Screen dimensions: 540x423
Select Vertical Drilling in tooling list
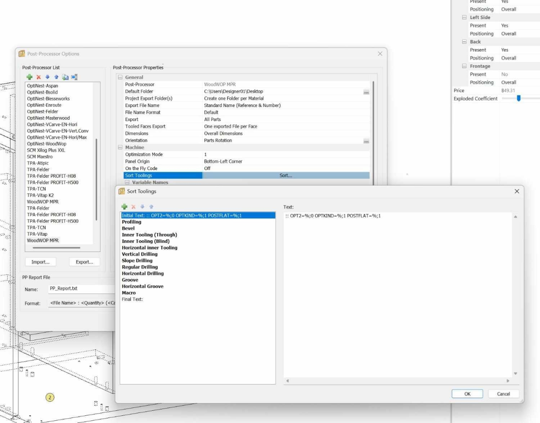140,254
